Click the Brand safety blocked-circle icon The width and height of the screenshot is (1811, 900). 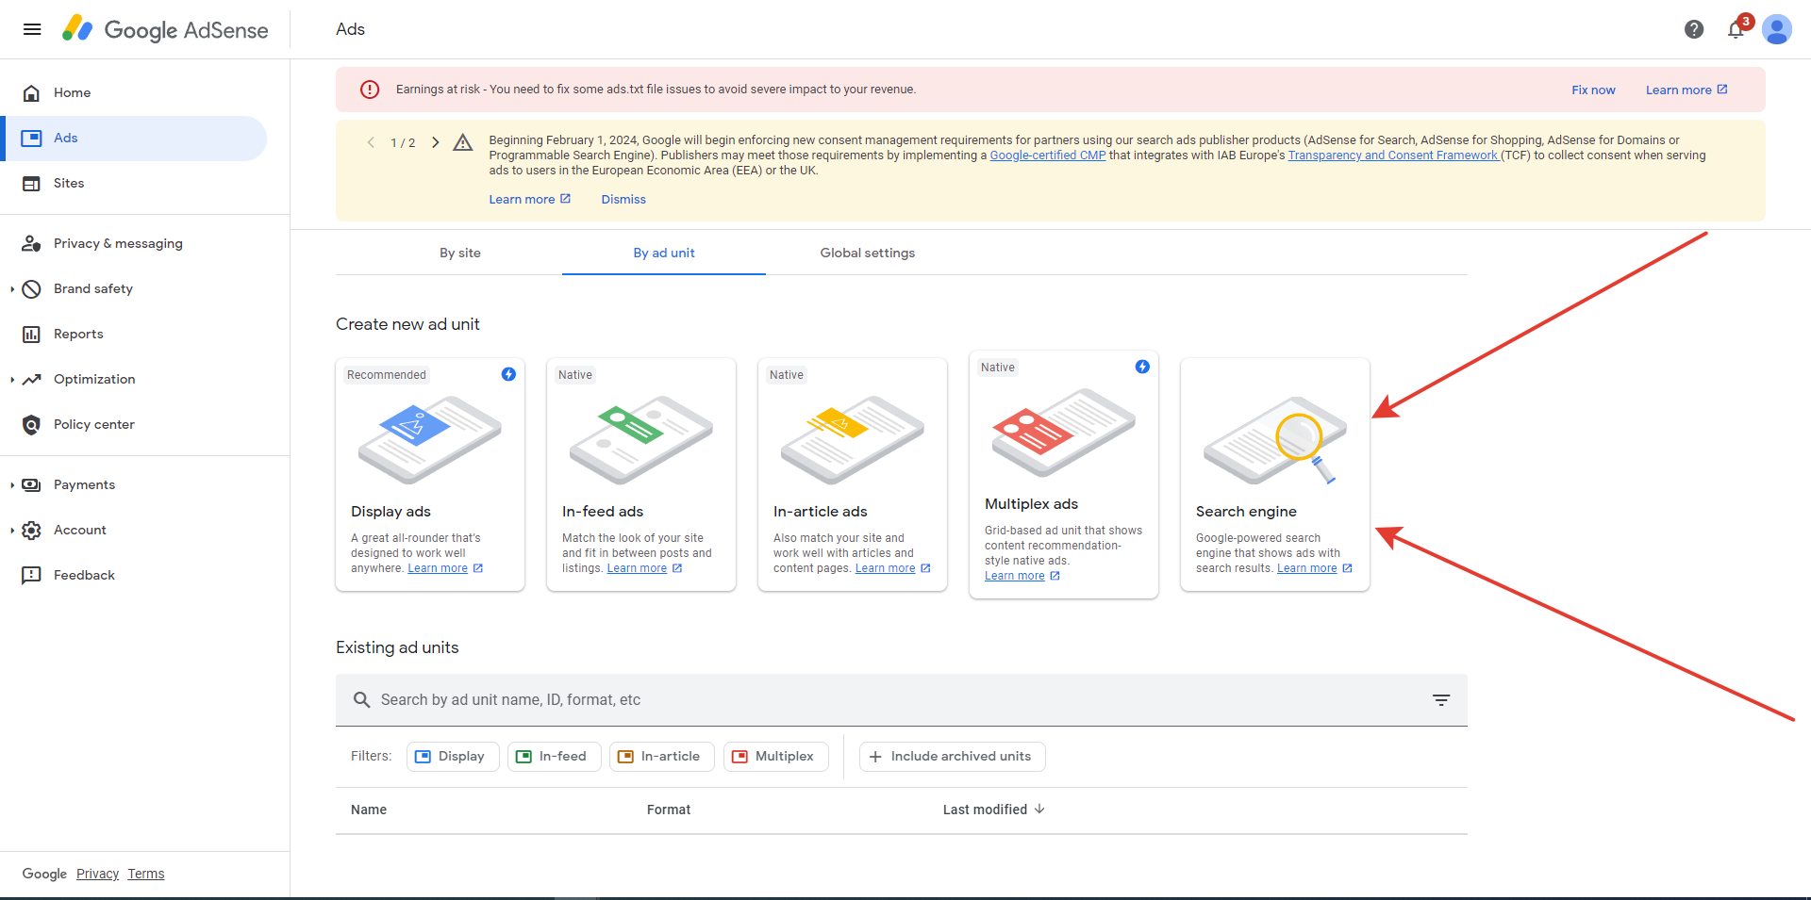pos(31,288)
